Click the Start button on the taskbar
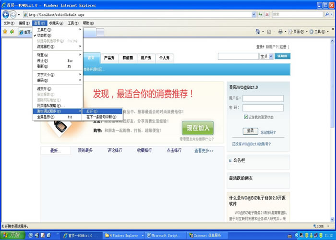 click(12, 235)
